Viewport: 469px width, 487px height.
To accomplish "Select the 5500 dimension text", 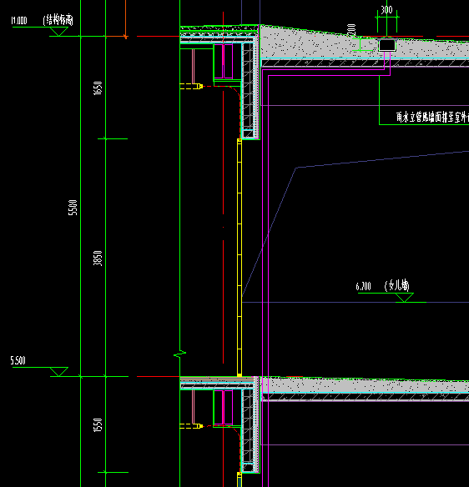I will tap(73, 208).
